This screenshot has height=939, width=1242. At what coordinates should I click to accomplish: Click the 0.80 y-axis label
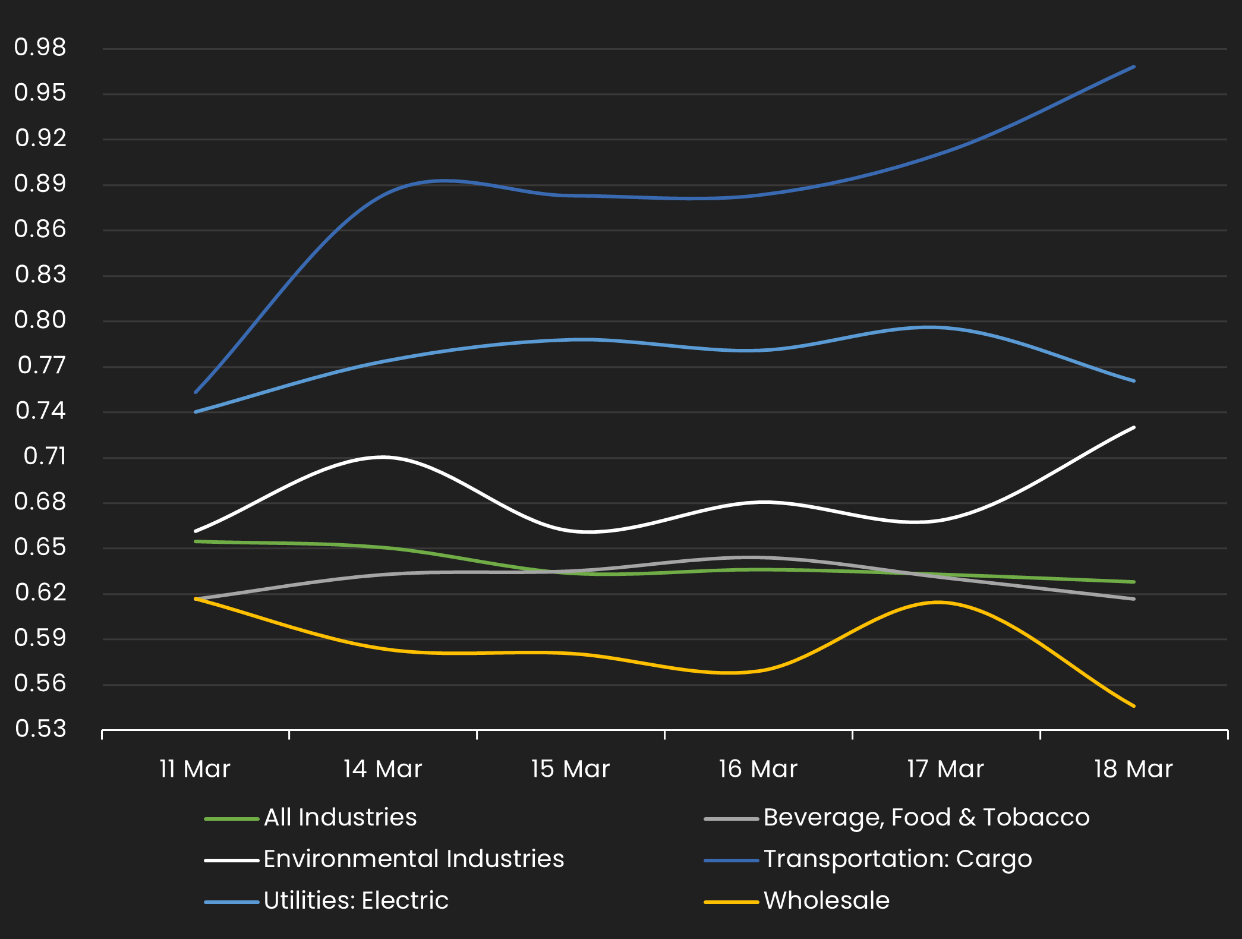point(40,320)
